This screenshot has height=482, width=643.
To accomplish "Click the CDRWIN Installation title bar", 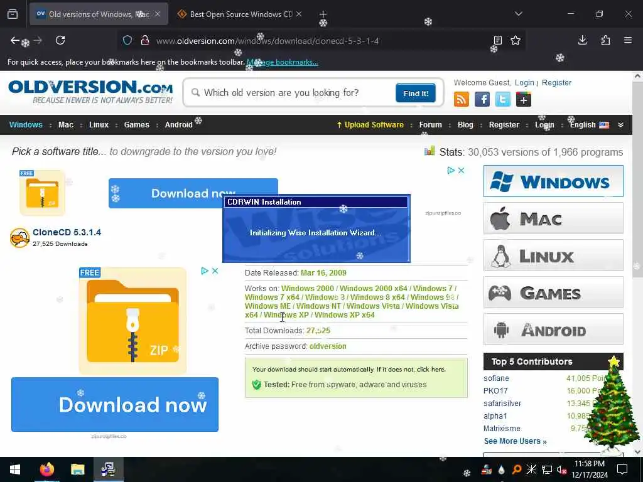I will [x=316, y=201].
